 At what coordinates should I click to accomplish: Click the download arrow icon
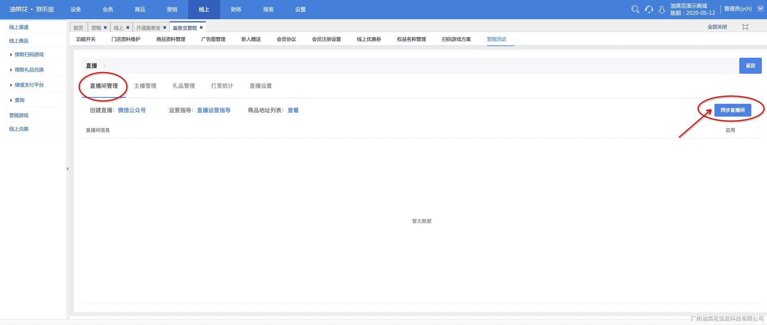point(662,9)
